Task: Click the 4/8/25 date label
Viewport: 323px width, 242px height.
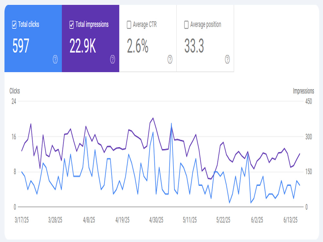Action: 89,220
